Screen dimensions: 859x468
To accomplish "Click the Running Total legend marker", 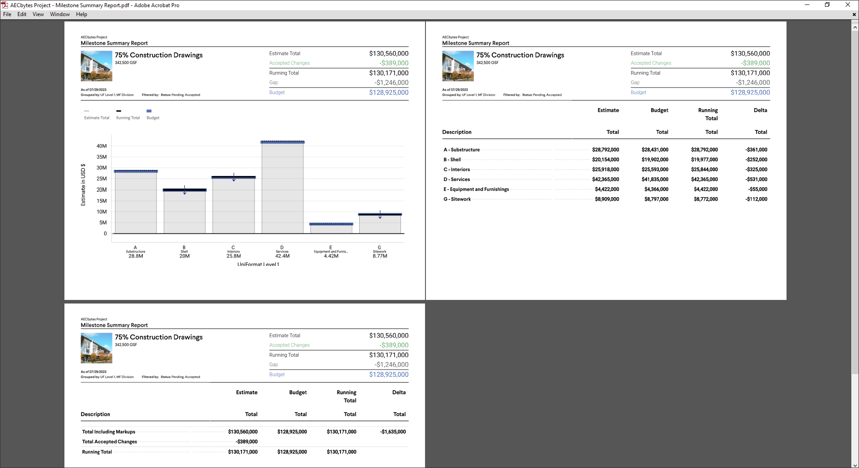I will point(119,111).
